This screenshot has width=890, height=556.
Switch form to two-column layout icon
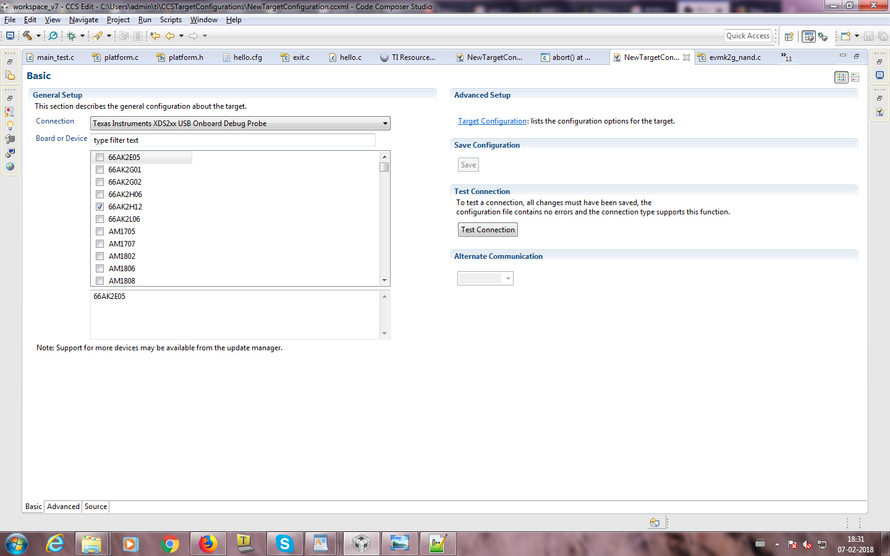(841, 77)
